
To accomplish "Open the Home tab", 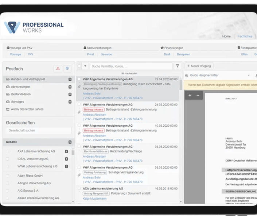I will click(x=226, y=36).
